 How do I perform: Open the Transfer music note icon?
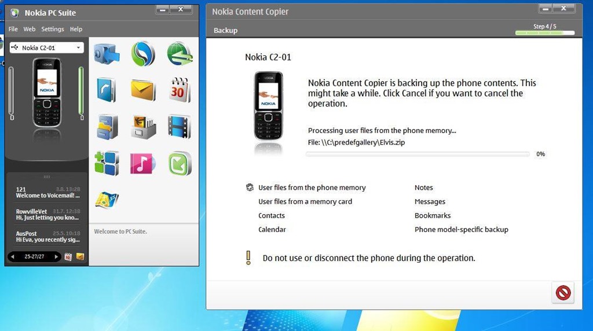click(x=143, y=163)
